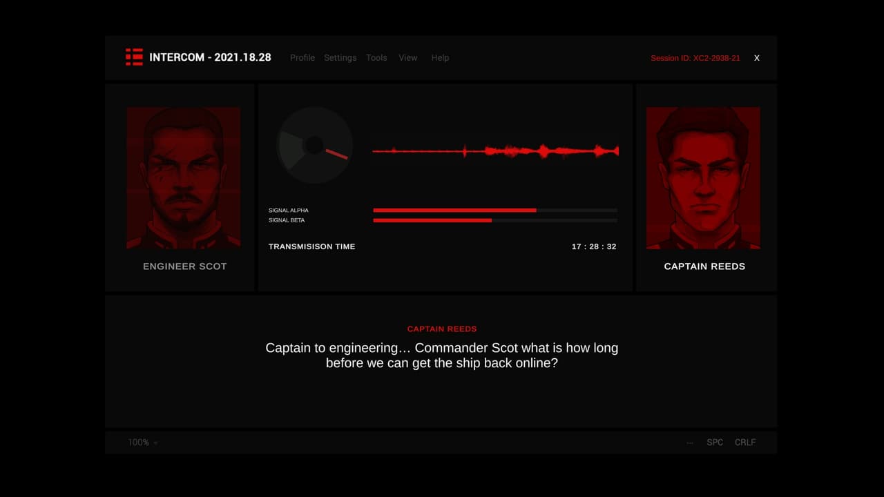Click the Session ID XC2-2938-21 link
This screenshot has width=884, height=497.
click(x=695, y=58)
